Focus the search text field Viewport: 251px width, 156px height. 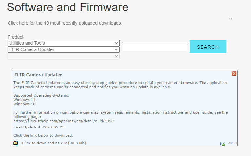pos(154,47)
